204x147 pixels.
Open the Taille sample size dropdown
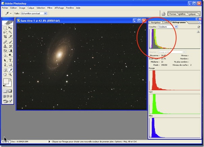45,13
